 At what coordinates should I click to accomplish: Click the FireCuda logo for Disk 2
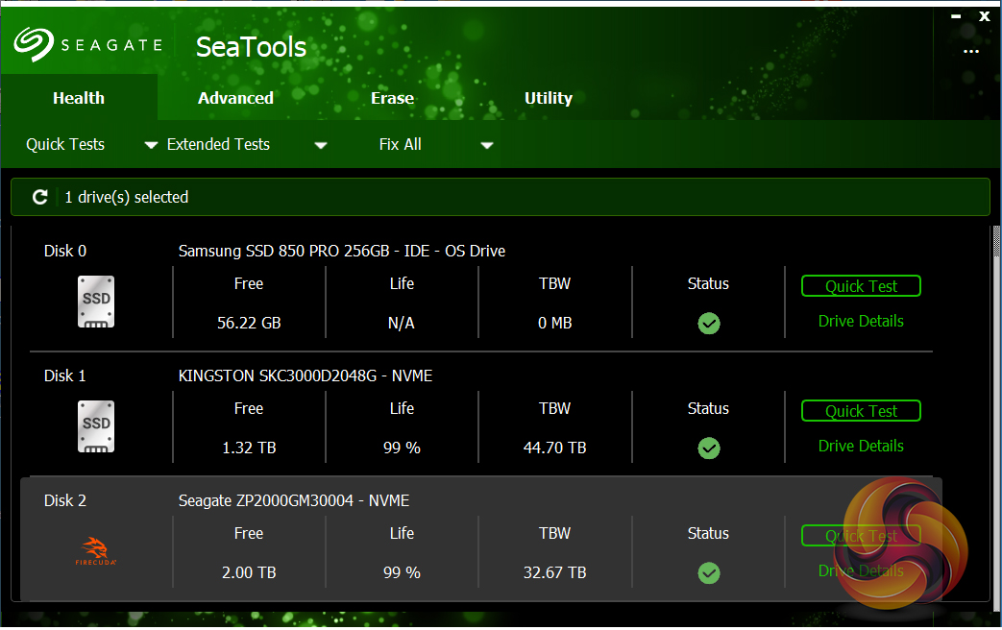(x=96, y=551)
